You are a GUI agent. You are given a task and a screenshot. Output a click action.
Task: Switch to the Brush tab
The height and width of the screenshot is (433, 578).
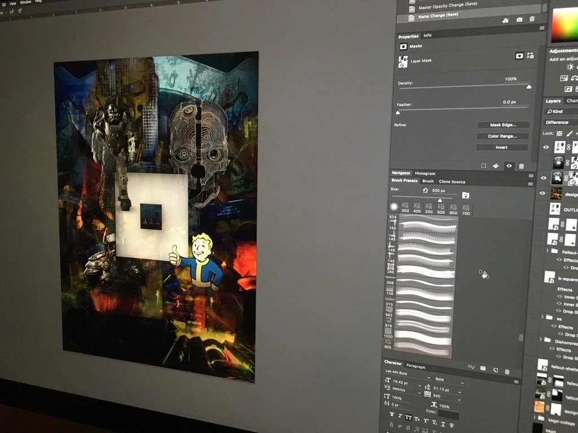point(428,181)
